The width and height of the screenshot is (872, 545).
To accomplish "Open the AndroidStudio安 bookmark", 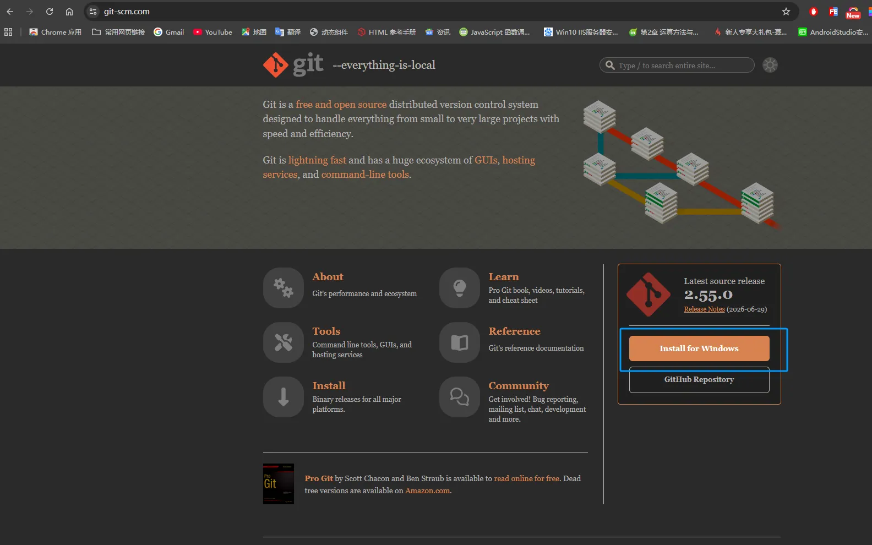I will [833, 32].
